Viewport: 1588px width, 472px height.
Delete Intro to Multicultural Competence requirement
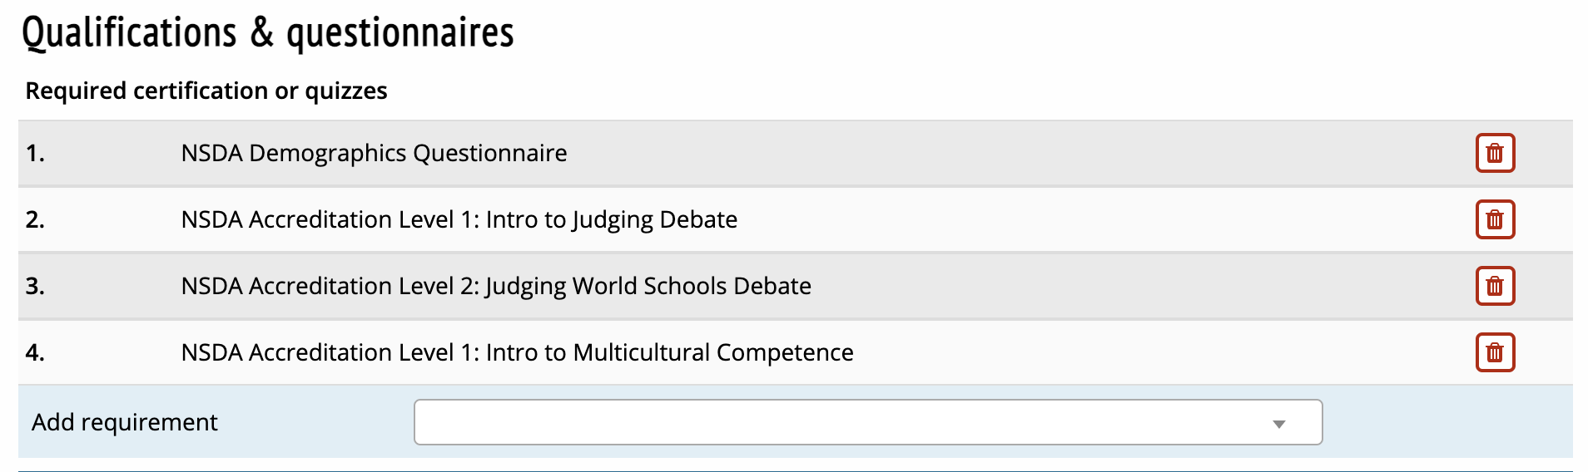tap(1495, 352)
